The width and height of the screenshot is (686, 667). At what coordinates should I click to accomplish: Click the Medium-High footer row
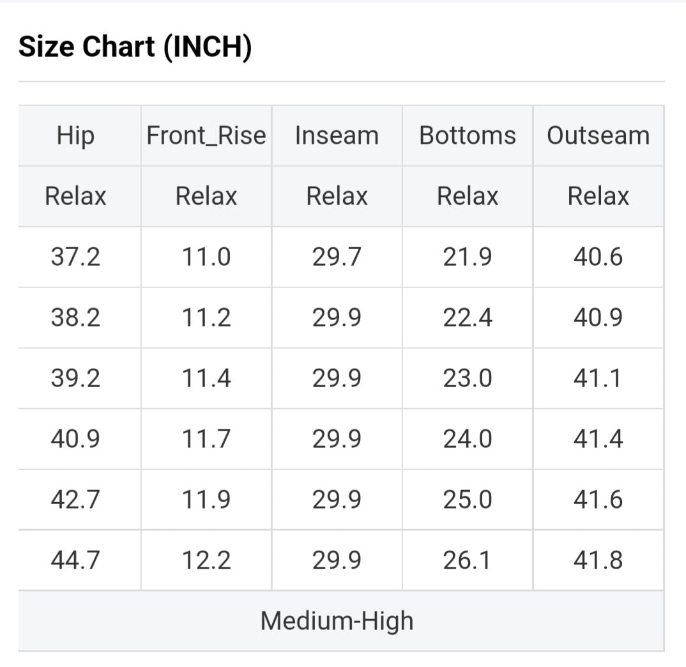pyautogui.click(x=337, y=621)
